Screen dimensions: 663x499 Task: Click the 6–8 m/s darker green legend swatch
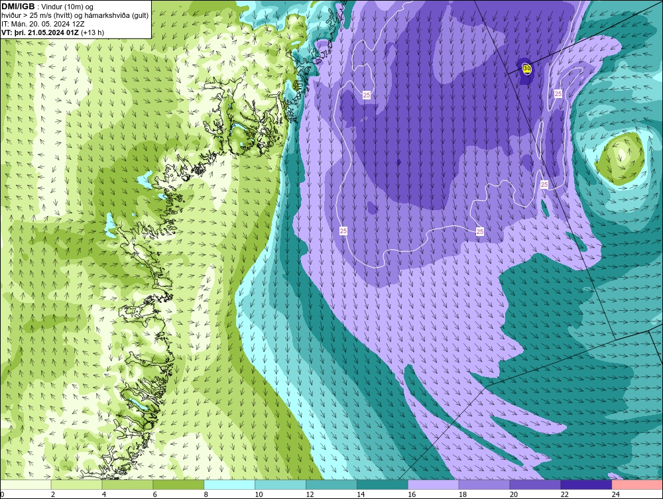coord(178,484)
